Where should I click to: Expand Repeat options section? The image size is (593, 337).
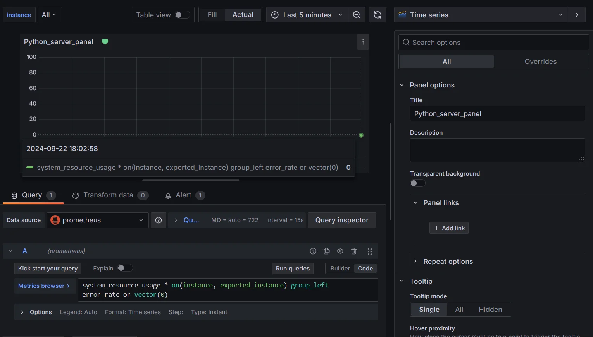(x=448, y=261)
